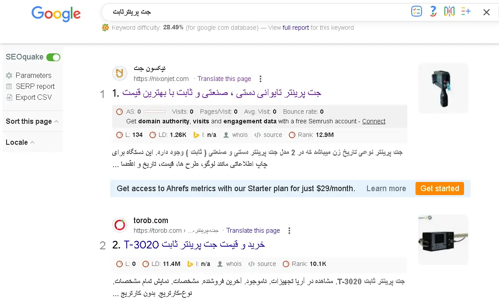Click the https://nixonjet.com URL text
Viewport: 499px width, 304px height.
coord(161,79)
